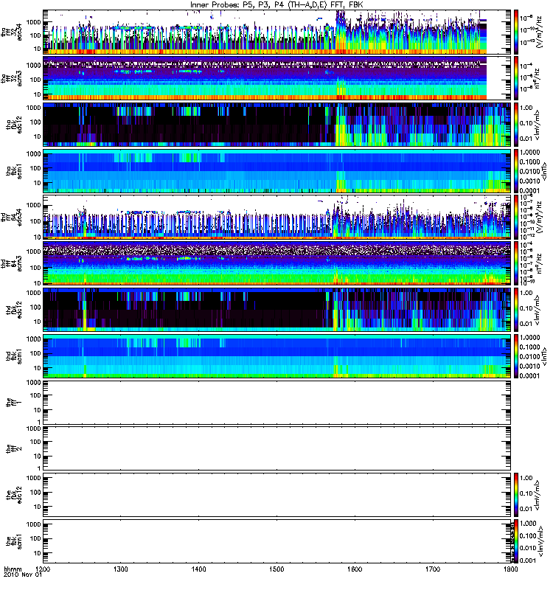Image resolution: width=553 pixels, height=590 pixels.
Task: Click the (V/m)²/Hz unit label of the tha fff edc34 color bar
Action: [540, 32]
